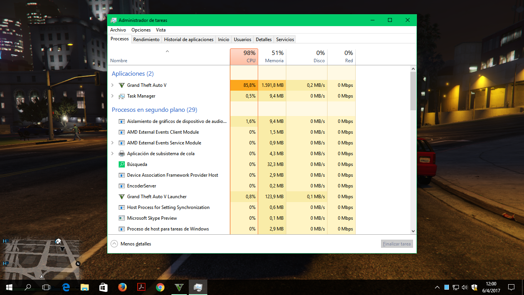Switch to Grand Theft Auto V taskbar icon

[x=179, y=287]
